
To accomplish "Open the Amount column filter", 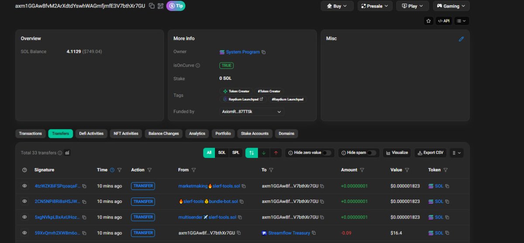I will (362, 170).
